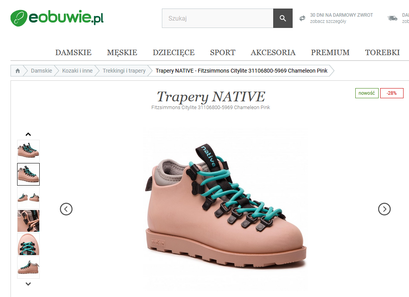Show previous product image arrow
The image size is (409, 297).
[66, 209]
